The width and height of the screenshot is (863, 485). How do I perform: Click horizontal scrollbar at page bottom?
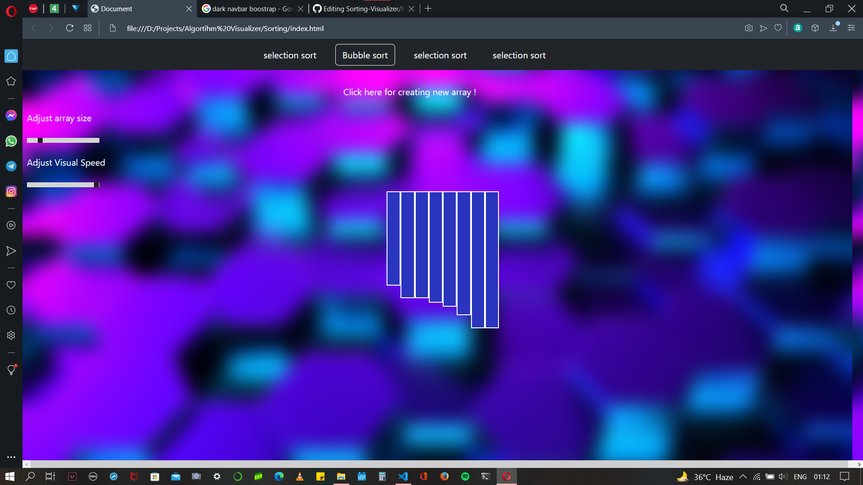point(440,464)
